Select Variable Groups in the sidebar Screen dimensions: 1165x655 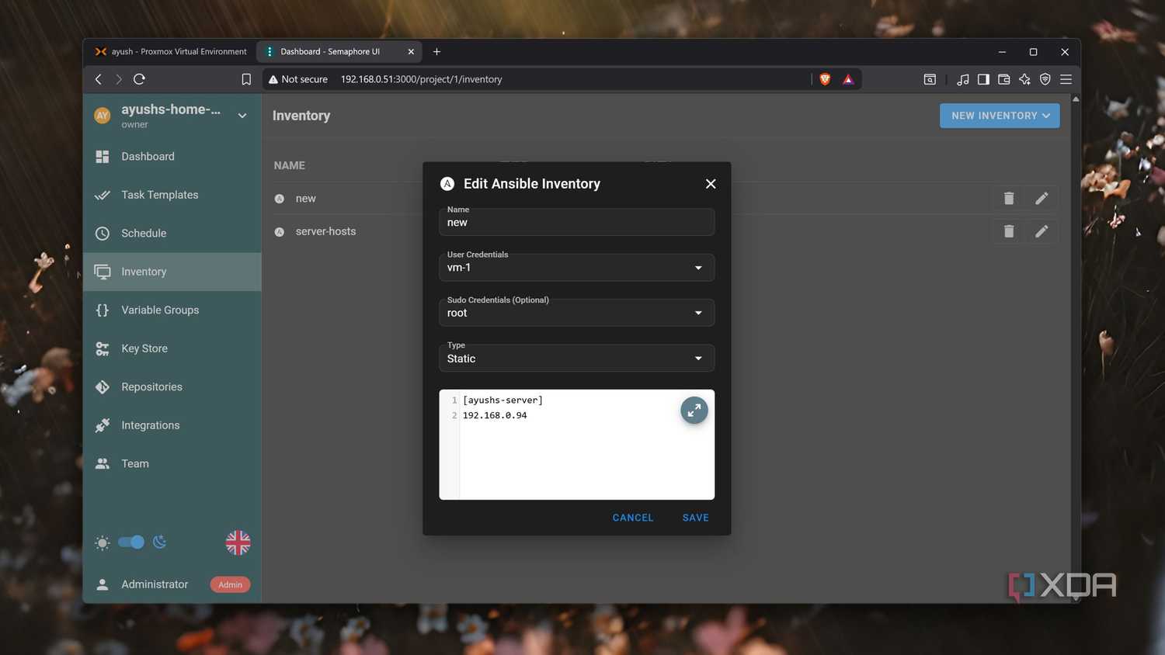(x=172, y=310)
